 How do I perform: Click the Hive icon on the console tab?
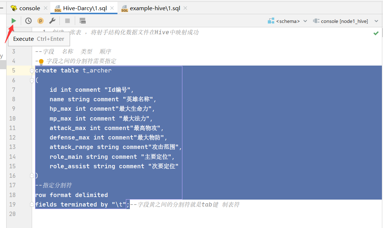click(14, 8)
